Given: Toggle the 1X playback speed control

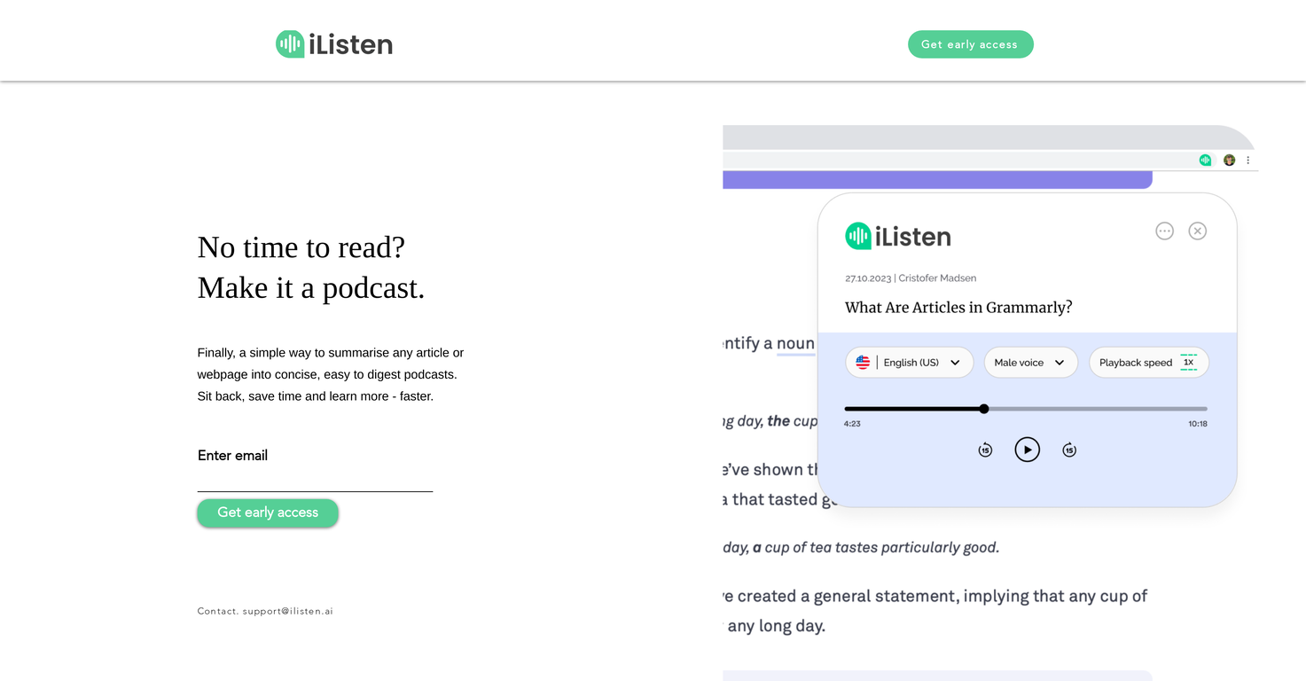Looking at the screenshot, I should point(1188,363).
